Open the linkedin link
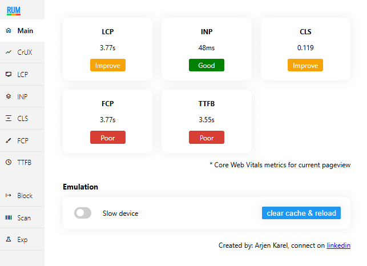The image size is (367, 266). click(x=338, y=245)
